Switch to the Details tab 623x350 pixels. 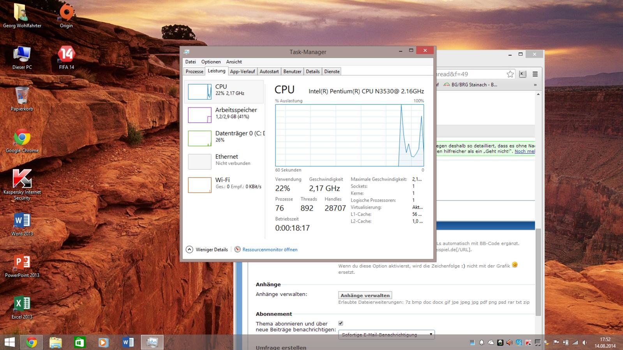tap(312, 71)
